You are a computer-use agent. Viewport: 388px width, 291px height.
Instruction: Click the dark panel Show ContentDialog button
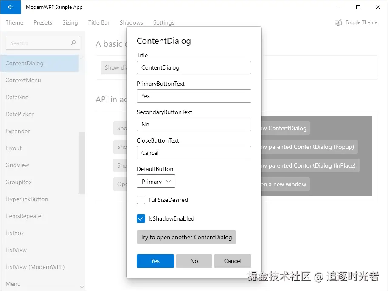(286, 128)
